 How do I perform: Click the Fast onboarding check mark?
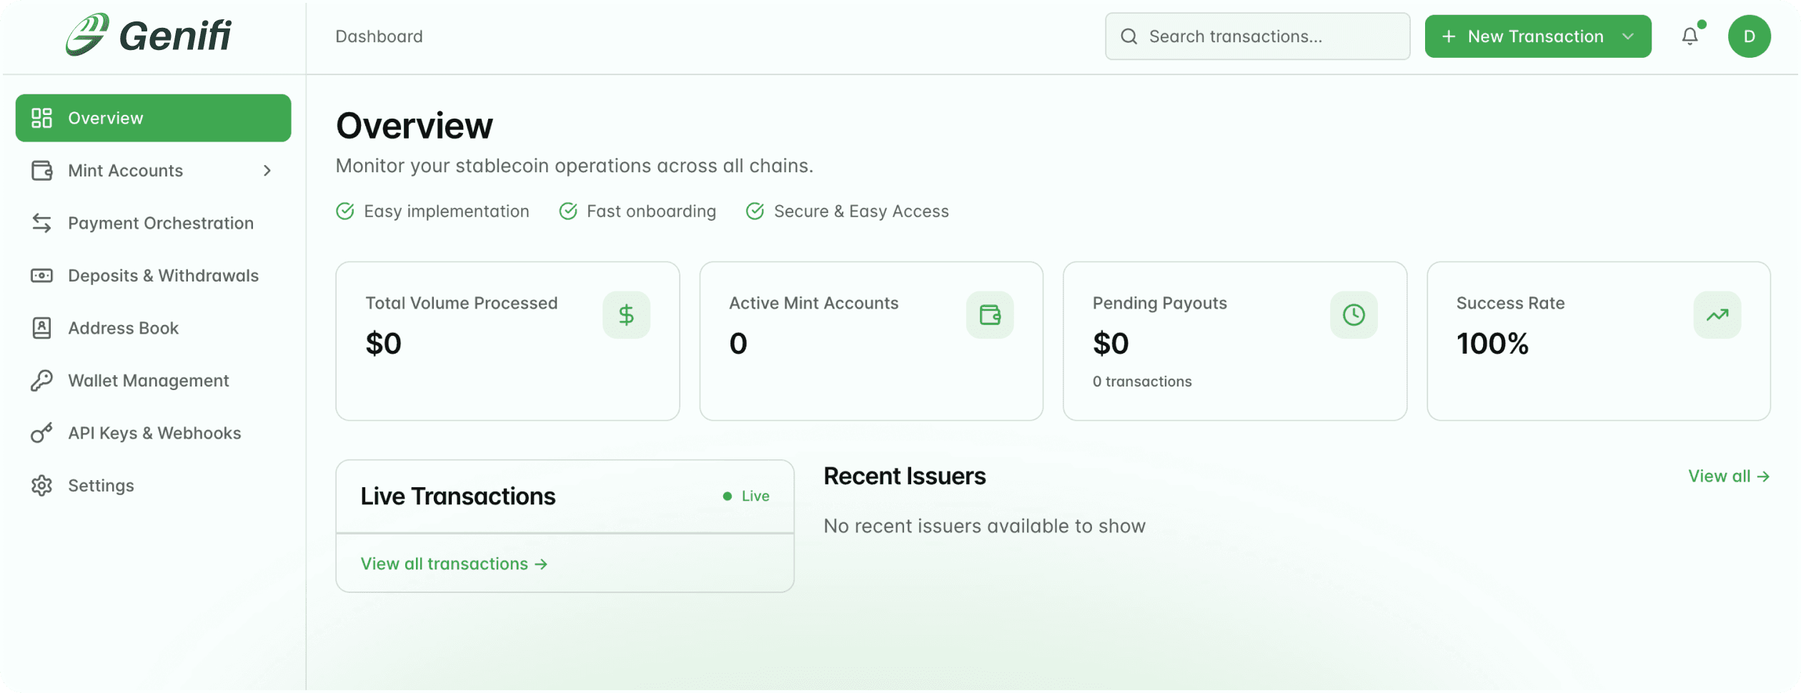point(568,211)
